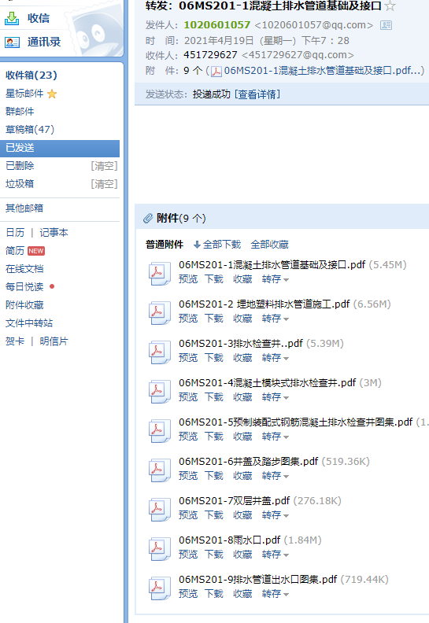Viewport: 429px width, 623px height.
Task: Open 记事本 notes link
Action: pyautogui.click(x=54, y=233)
